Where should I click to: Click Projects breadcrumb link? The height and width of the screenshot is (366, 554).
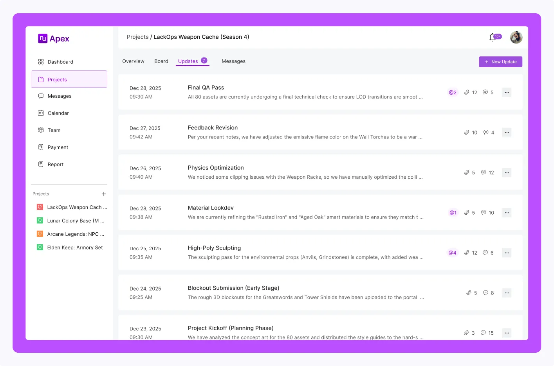(137, 37)
